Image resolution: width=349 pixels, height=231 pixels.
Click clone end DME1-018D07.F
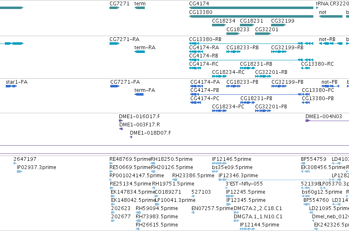(150, 133)
